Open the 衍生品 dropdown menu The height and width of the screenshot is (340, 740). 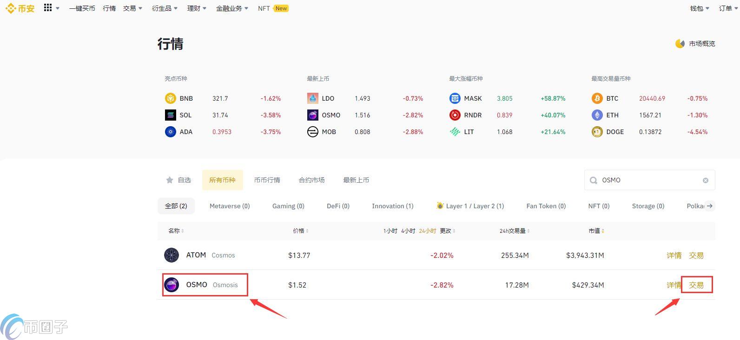coord(165,8)
